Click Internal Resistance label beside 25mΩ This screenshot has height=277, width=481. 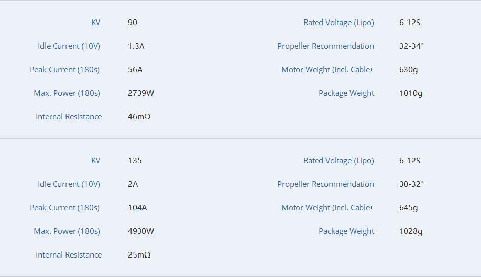click(x=69, y=255)
